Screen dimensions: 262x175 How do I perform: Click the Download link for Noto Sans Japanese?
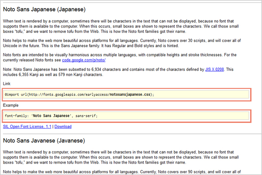[63, 126]
